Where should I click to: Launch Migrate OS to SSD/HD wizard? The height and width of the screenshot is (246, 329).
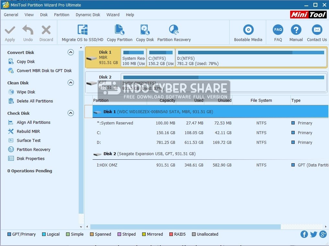[x=83, y=34]
